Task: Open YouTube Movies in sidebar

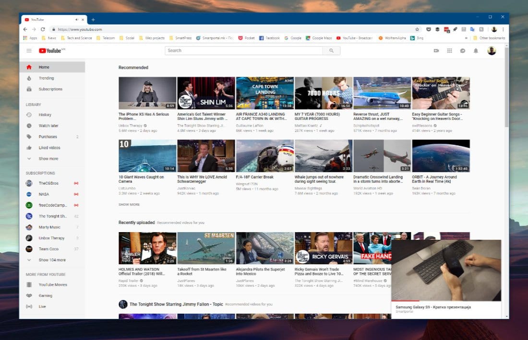Action: point(52,284)
